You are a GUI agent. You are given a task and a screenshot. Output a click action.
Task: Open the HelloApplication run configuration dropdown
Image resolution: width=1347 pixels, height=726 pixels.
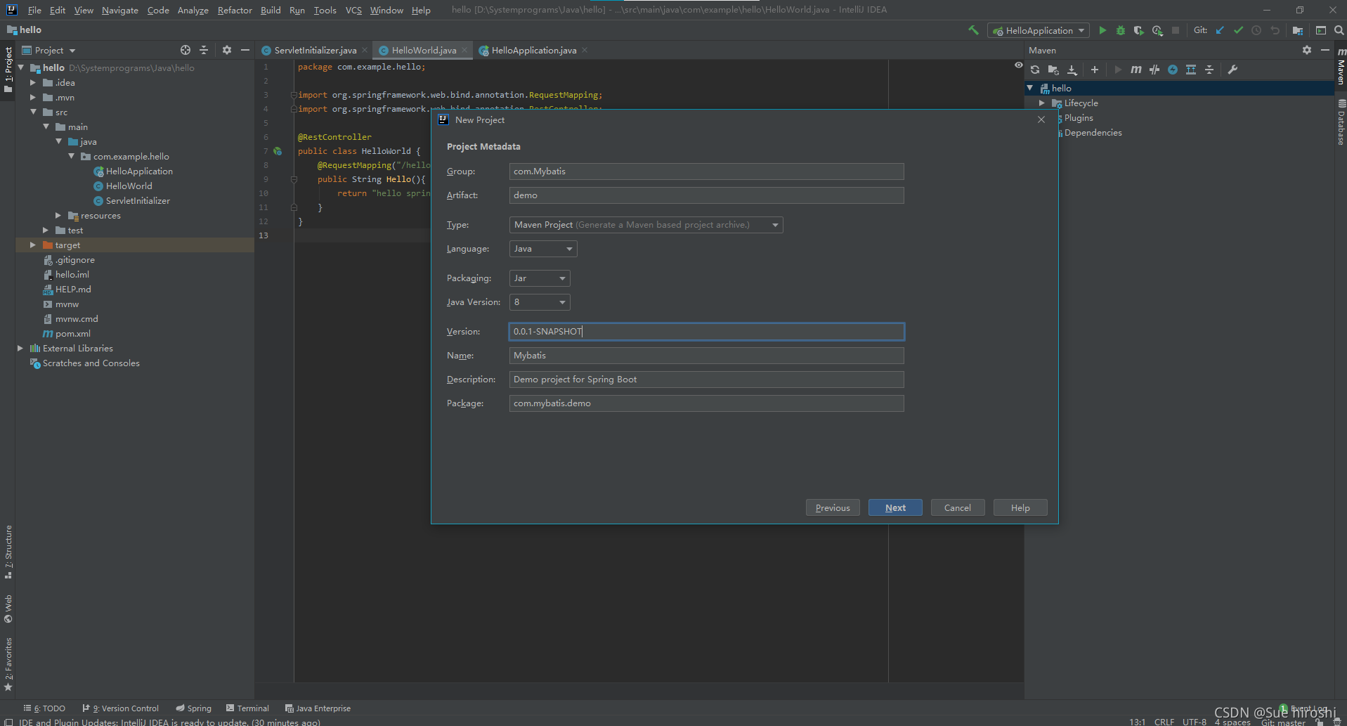pyautogui.click(x=1039, y=30)
